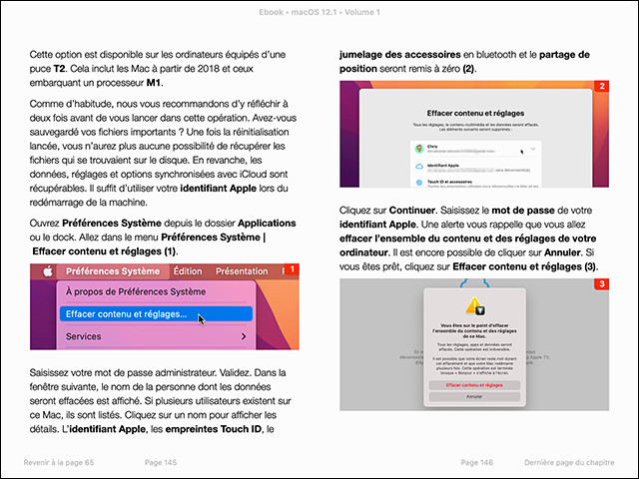Image resolution: width=639 pixels, height=479 pixels.
Task: Open the Préférences Système menu
Action: pyautogui.click(x=112, y=271)
